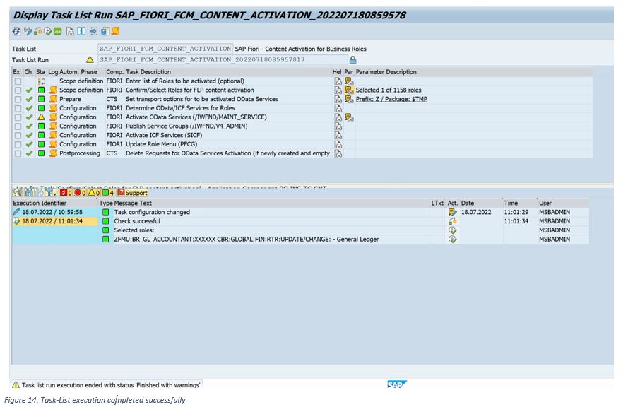Click the Execution Identifier column header

[40, 203]
